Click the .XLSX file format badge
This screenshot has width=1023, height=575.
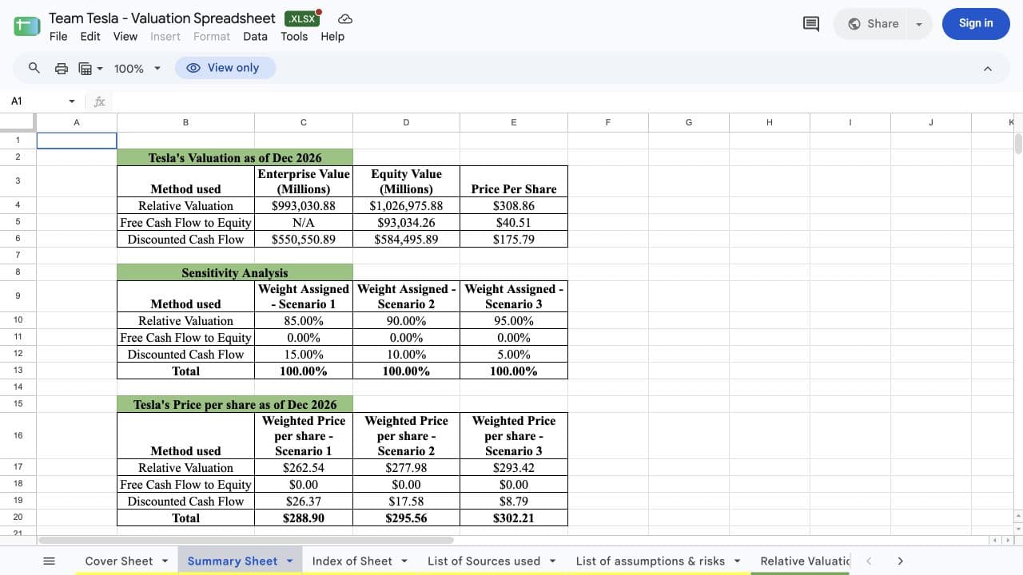302,18
